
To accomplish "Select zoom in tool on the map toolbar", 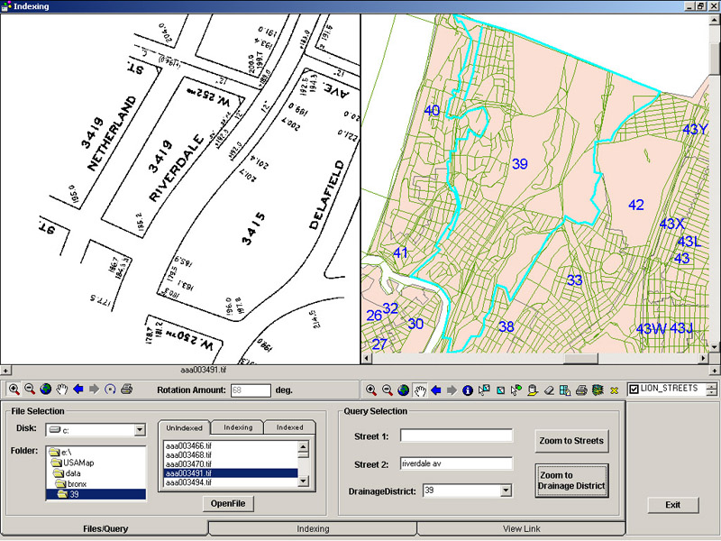I will click(371, 390).
